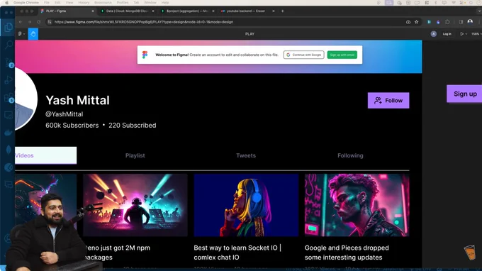This screenshot has height=271, width=482.
Task: Click the 600k Subscribers text
Action: pyautogui.click(x=72, y=125)
